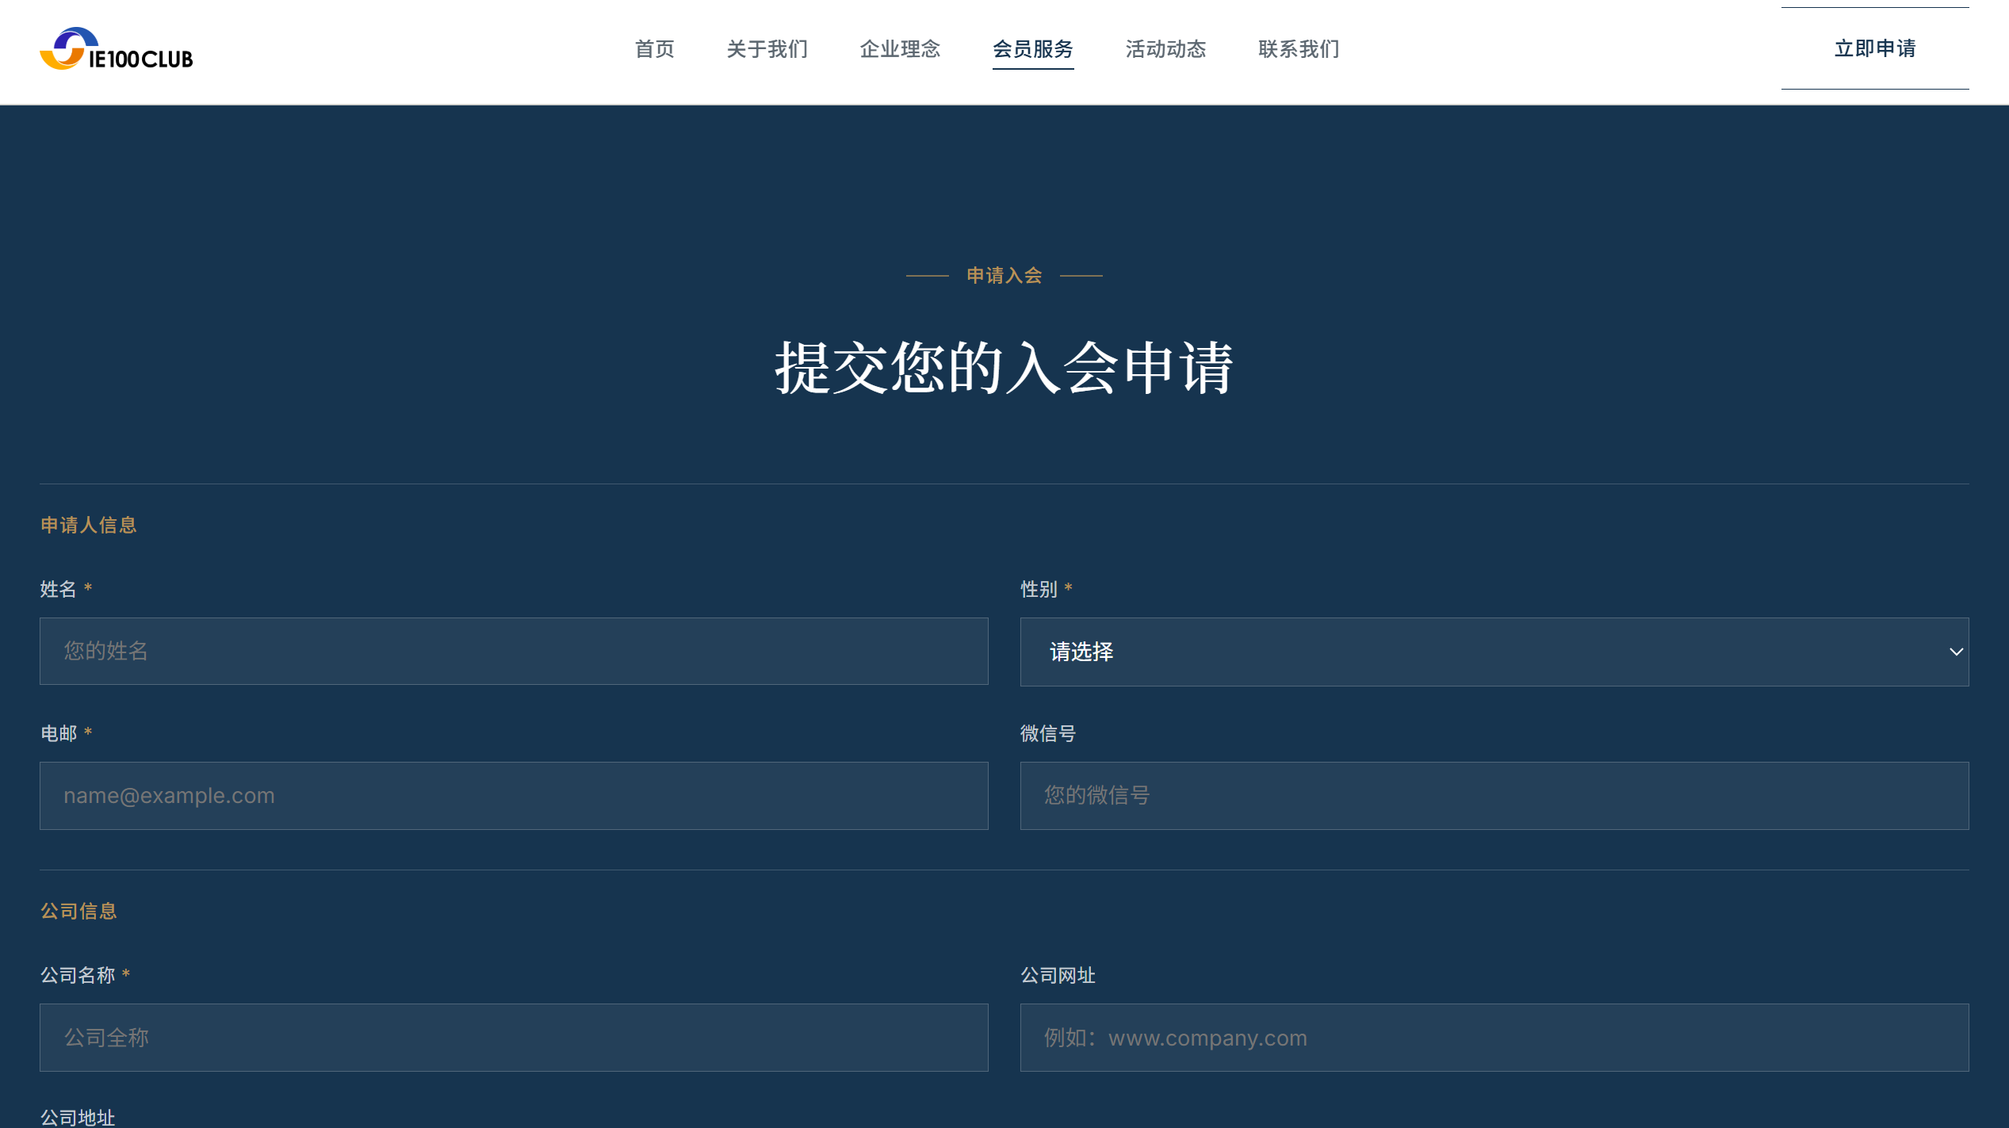
Task: Click the 立即申请 button
Action: (1875, 48)
